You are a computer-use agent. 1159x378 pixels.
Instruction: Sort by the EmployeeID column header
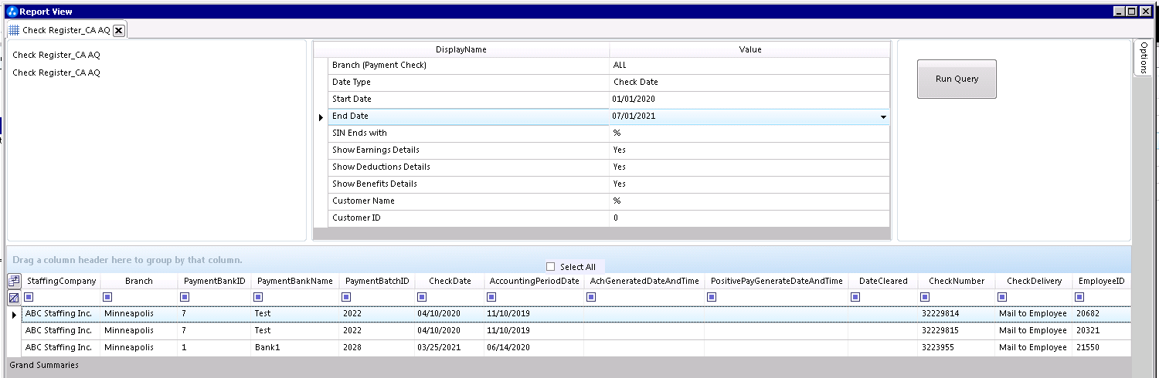point(1102,281)
